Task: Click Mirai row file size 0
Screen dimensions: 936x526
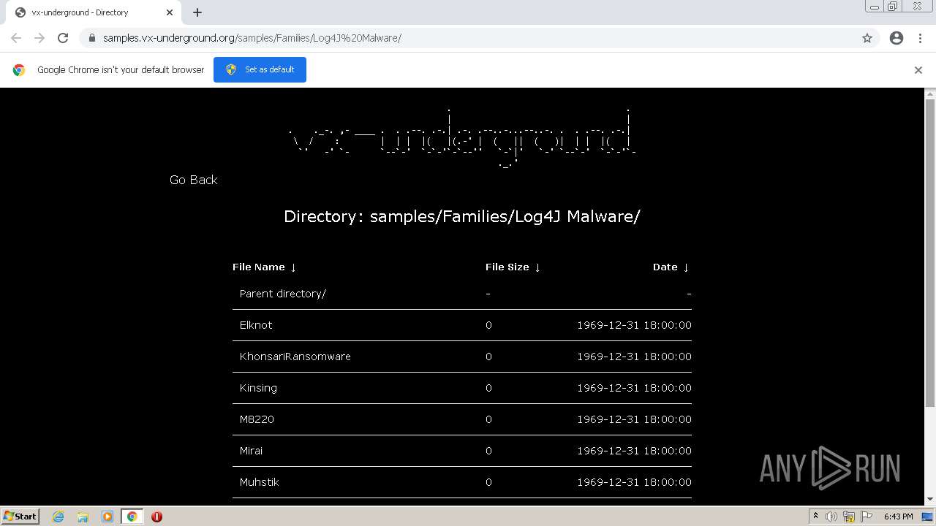Action: coord(488,451)
